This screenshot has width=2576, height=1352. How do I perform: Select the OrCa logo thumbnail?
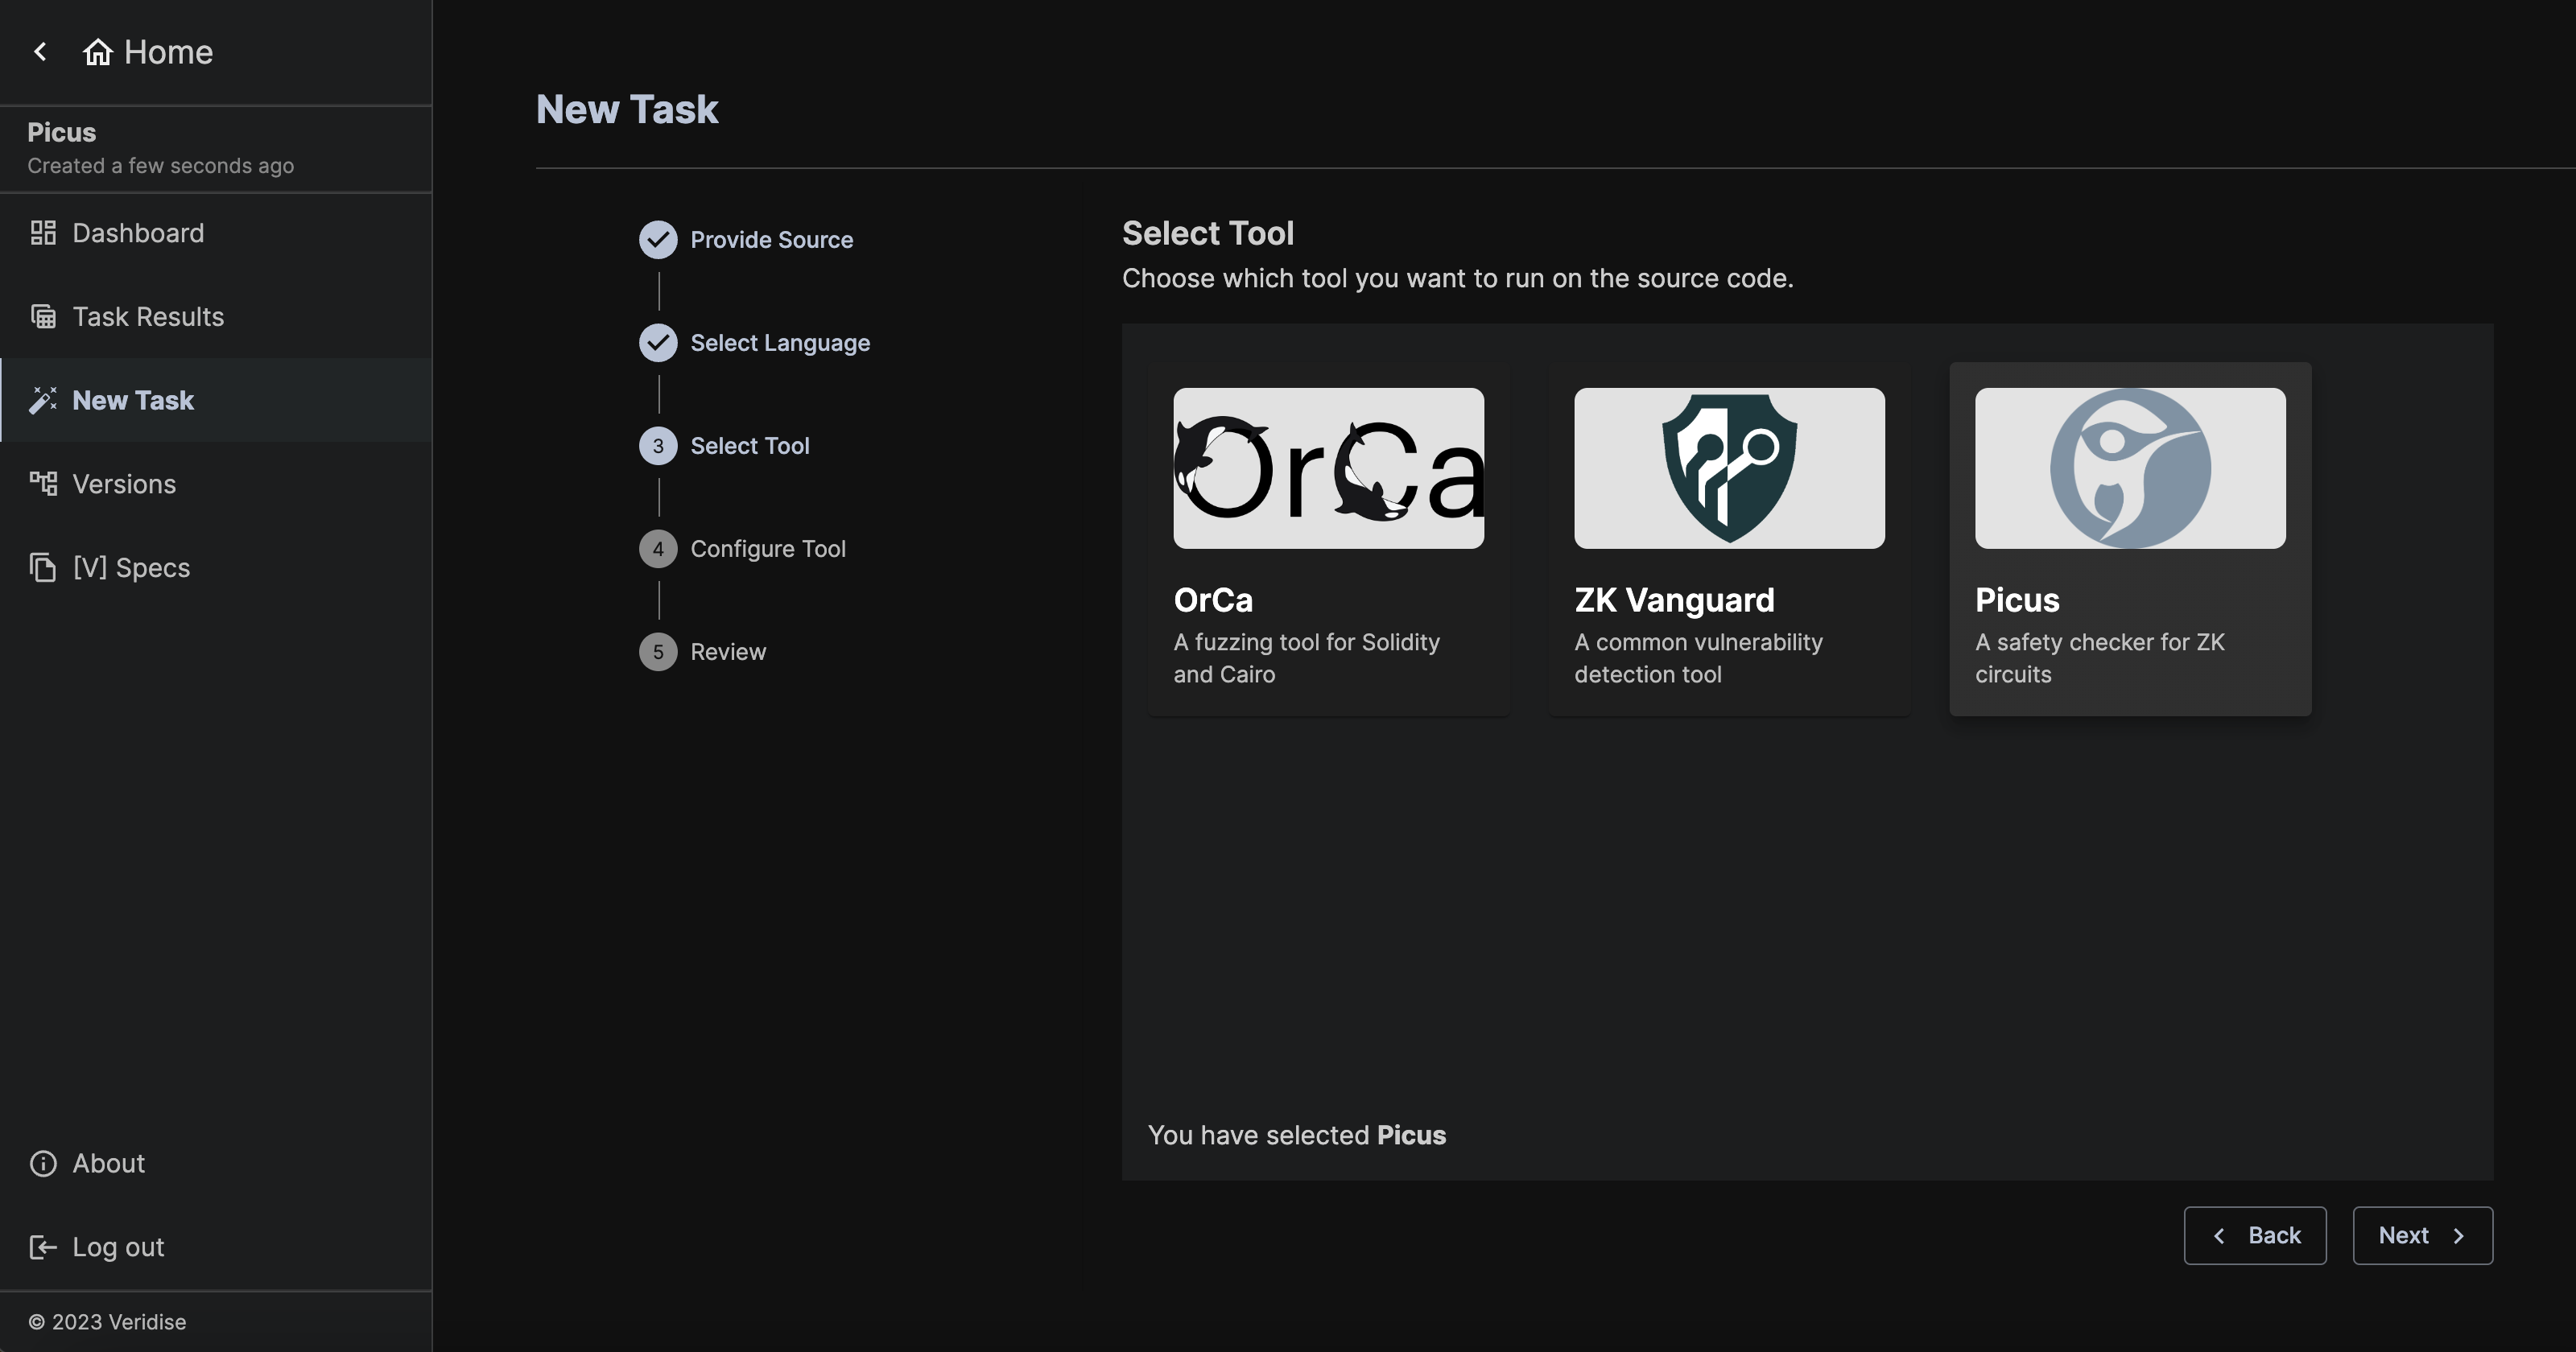[1328, 468]
